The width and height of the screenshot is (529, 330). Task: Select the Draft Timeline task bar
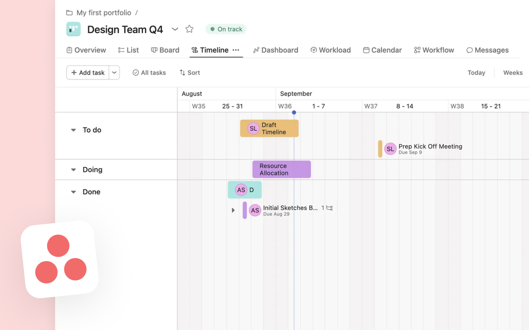point(269,128)
